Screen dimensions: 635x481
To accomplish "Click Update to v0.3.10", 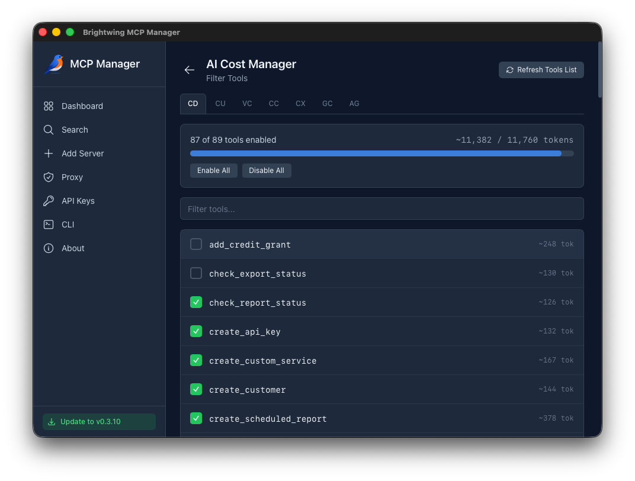I will [99, 422].
